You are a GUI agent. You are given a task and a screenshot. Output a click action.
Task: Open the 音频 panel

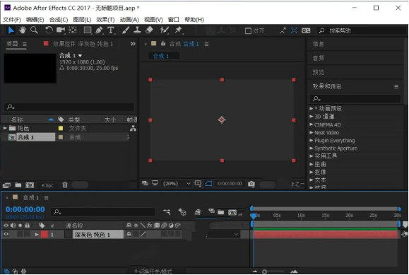[x=319, y=58]
